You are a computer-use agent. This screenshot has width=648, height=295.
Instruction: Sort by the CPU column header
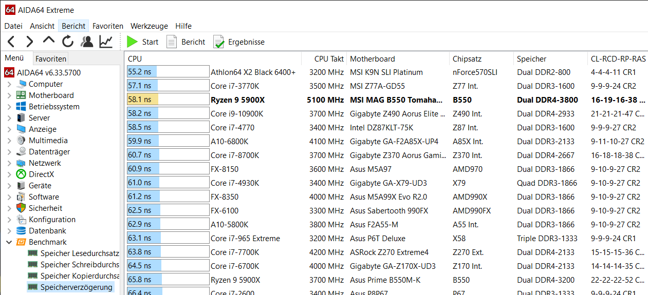(212, 58)
